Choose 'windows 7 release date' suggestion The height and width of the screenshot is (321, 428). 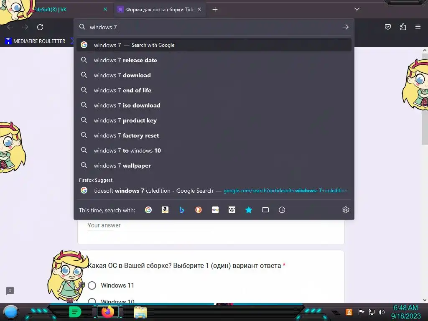pyautogui.click(x=214, y=60)
